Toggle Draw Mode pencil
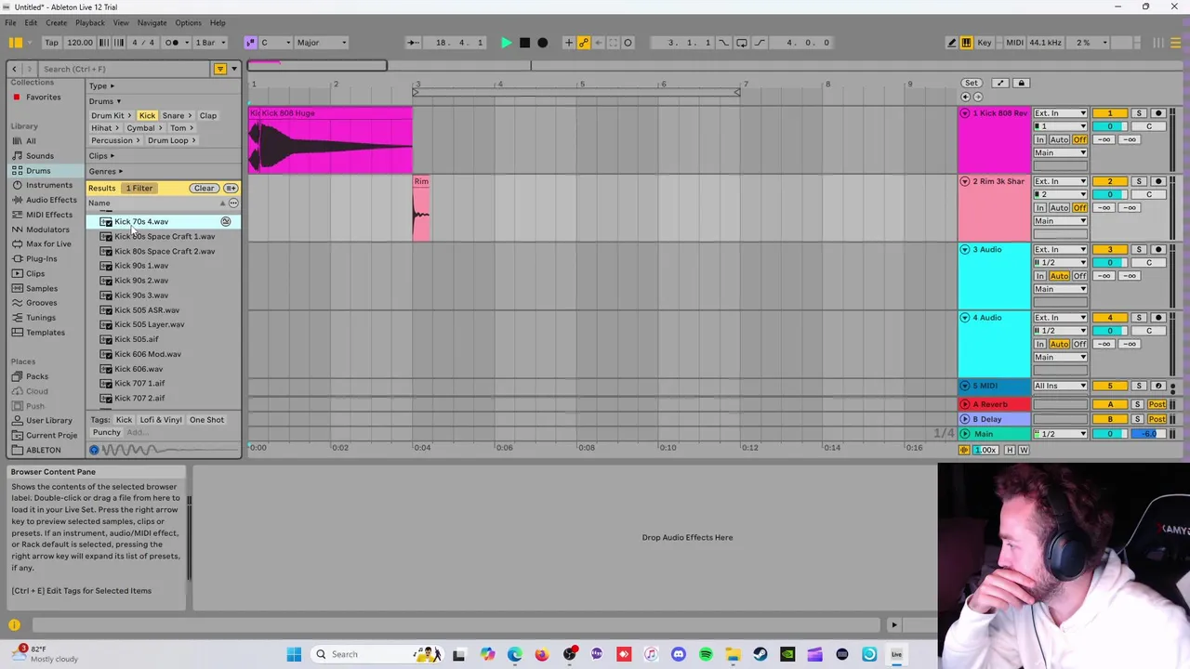 tap(951, 43)
